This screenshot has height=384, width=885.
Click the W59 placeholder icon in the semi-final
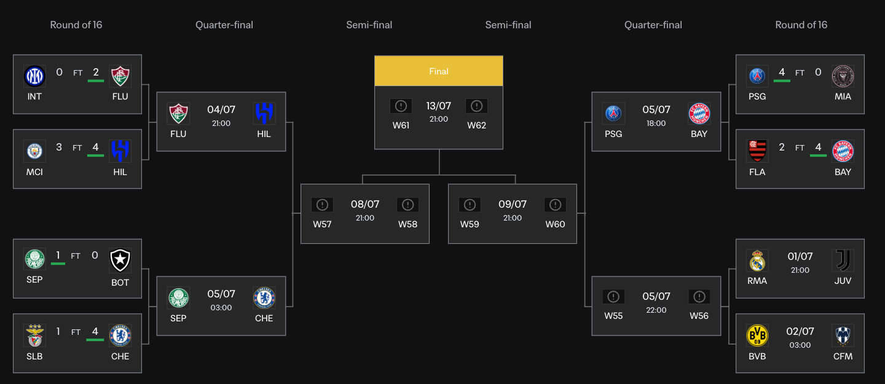tap(470, 205)
